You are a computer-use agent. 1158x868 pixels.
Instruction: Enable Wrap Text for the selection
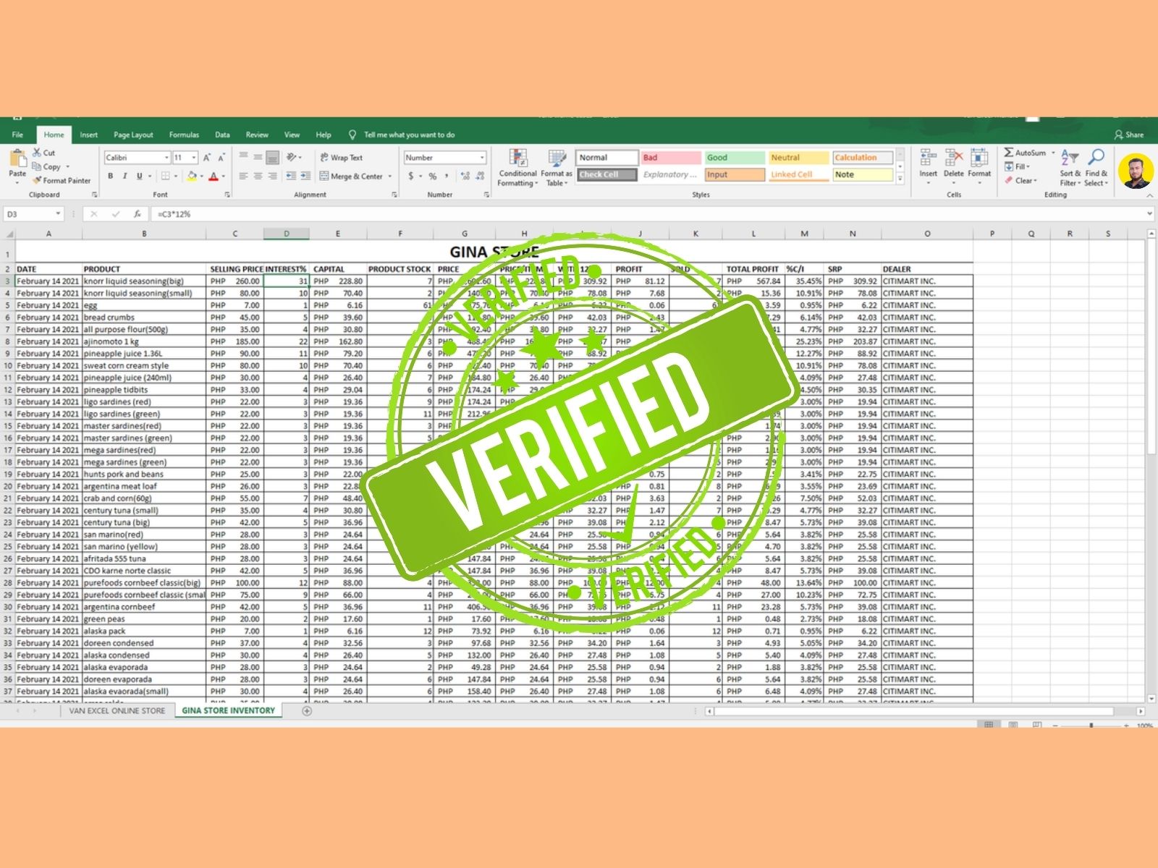(342, 157)
